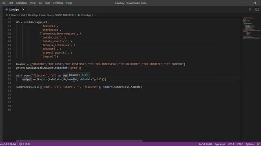Open the Go menu

(x=40, y=3)
